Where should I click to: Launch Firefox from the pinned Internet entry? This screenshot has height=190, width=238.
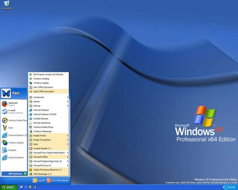14,104
